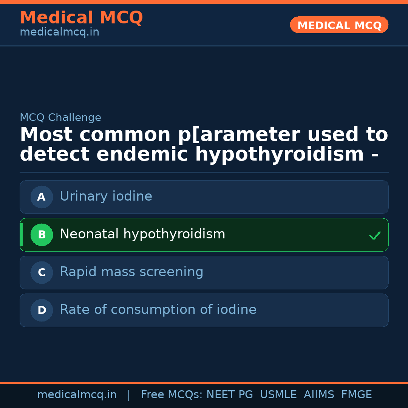Click the green B option circle
This screenshot has width=408, height=408.
pos(42,235)
